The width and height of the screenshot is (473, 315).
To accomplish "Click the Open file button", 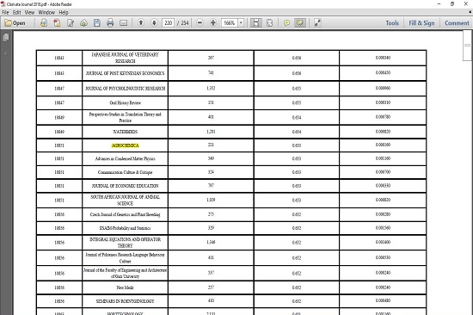I will (x=15, y=23).
